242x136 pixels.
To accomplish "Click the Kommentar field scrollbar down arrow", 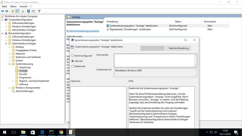I will 195,65.
